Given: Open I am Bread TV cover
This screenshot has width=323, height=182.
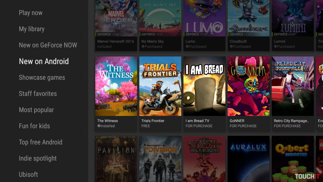Looking at the screenshot, I should click(x=204, y=86).
